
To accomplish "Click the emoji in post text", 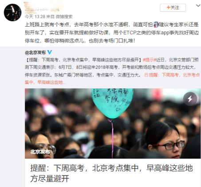I will tap(156, 24).
